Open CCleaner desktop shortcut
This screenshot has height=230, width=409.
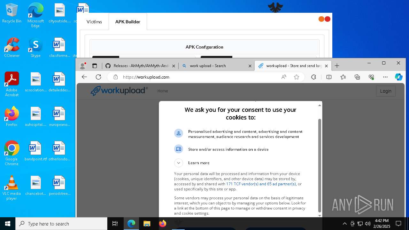(12, 48)
